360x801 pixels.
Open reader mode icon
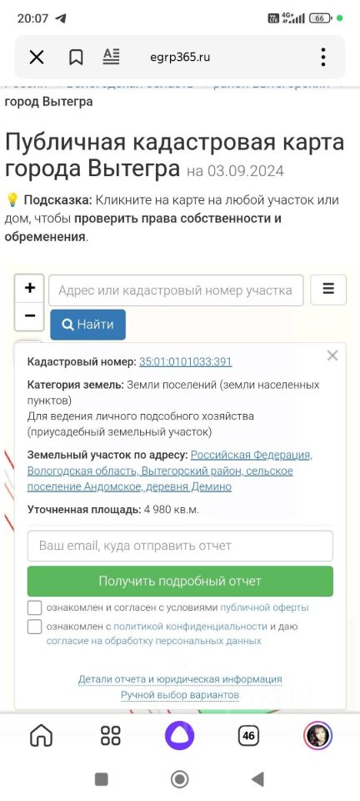coord(111,56)
